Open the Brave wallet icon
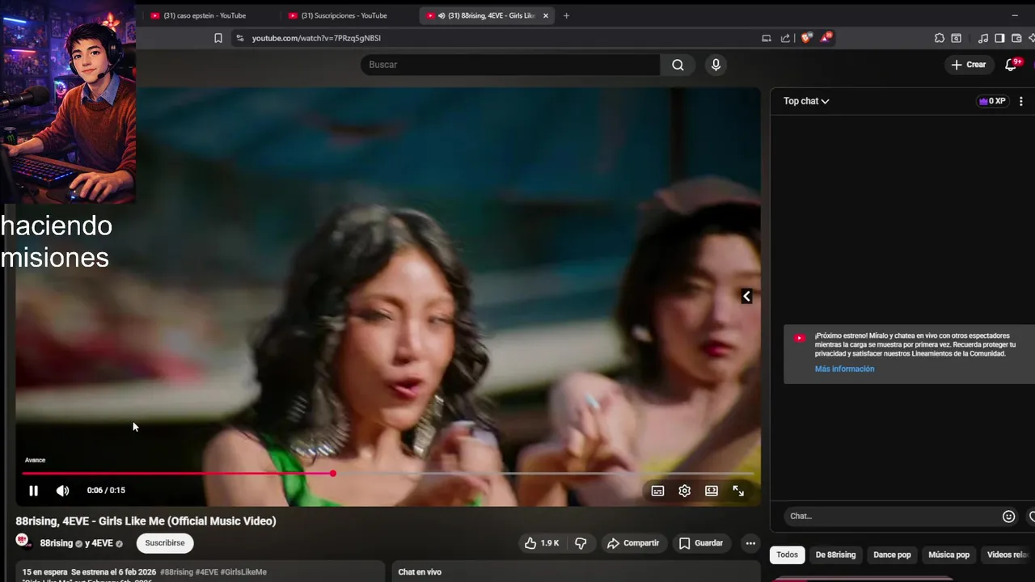Screen dimensions: 1035x582 pyautogui.click(x=1016, y=38)
